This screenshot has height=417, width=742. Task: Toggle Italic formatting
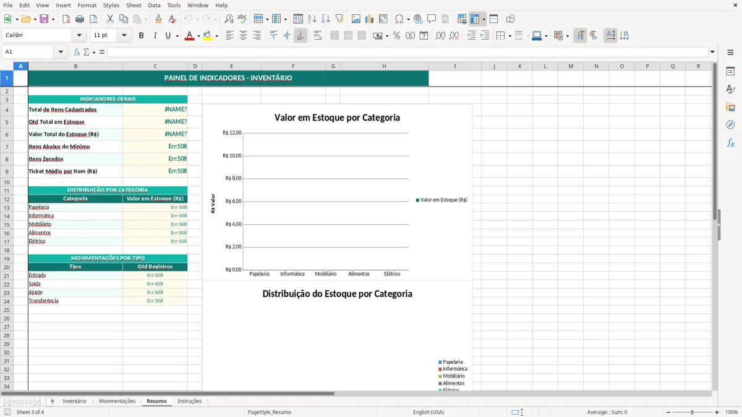(155, 36)
